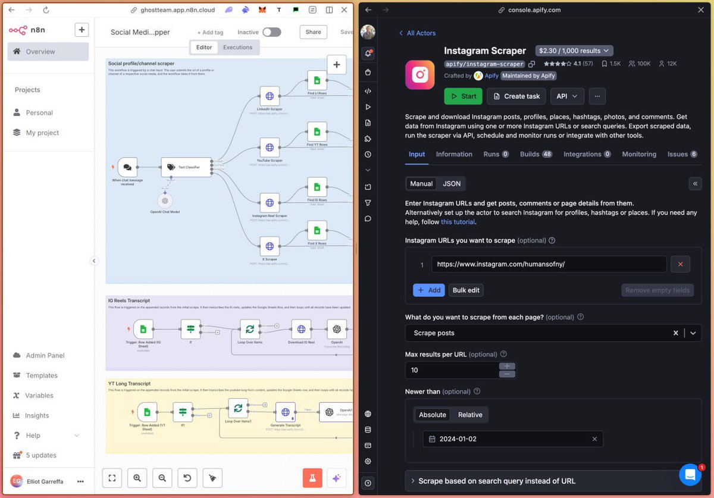The image size is (714, 498).
Task: Select the X Scraper node
Action: point(270,246)
